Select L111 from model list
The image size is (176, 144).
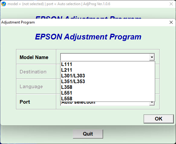tap(108, 64)
